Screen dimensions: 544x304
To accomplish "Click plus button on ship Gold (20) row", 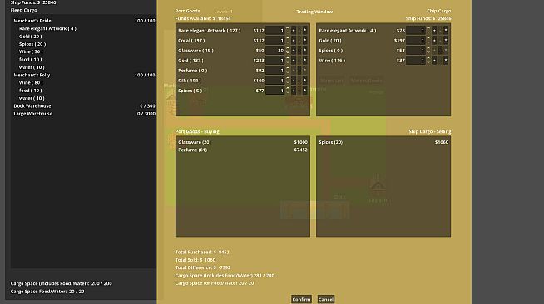I will 434,41.
